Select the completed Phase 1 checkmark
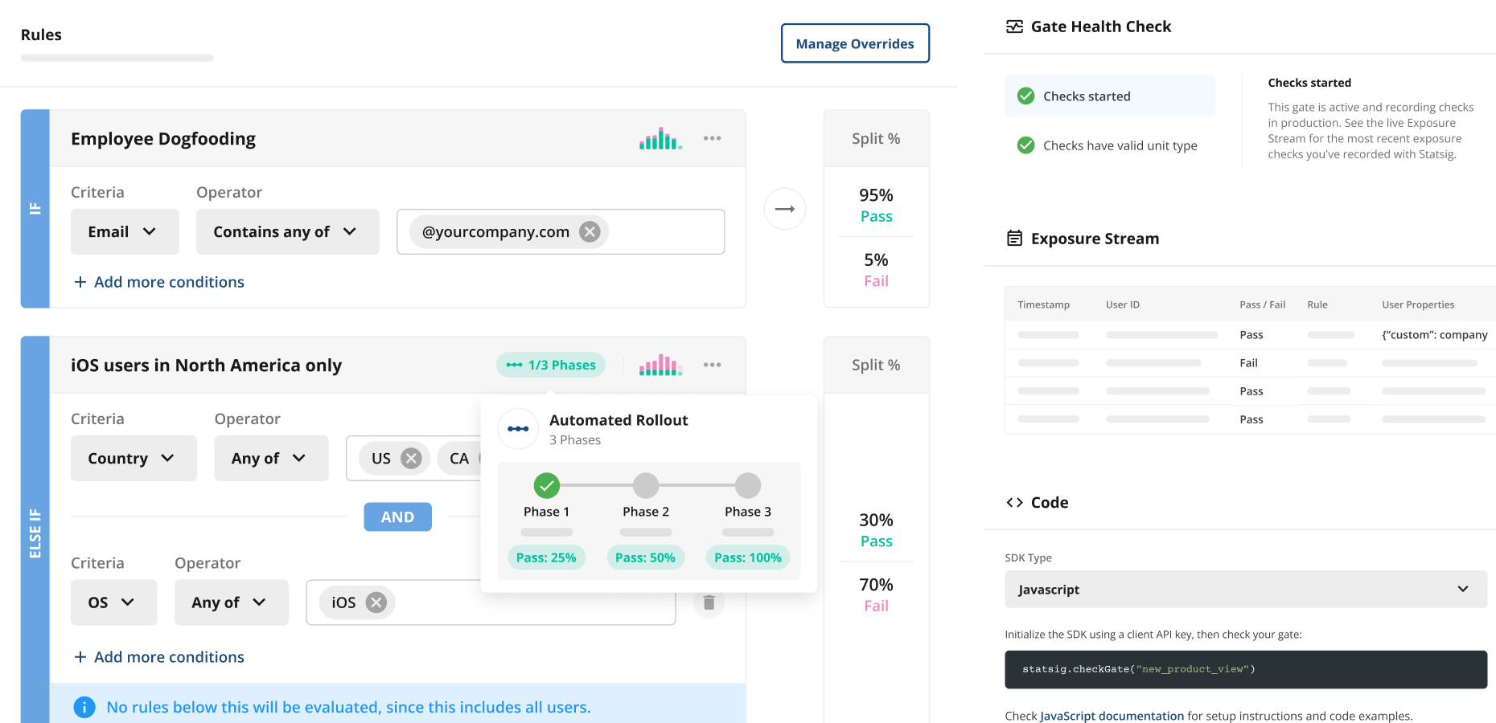The width and height of the screenshot is (1496, 723). [546, 485]
